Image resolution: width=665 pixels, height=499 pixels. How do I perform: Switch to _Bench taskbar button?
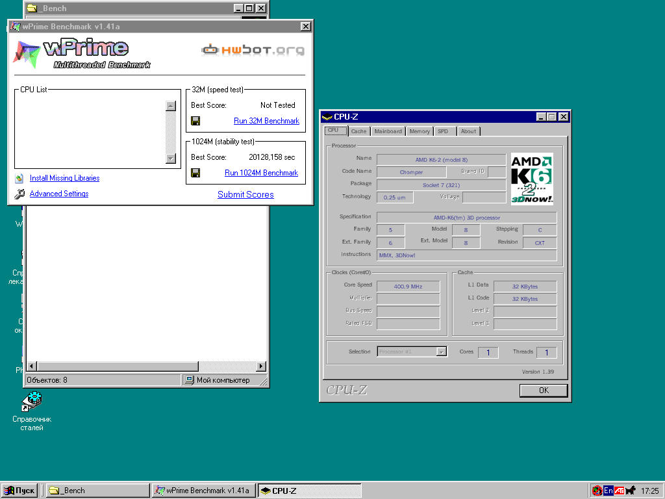tap(97, 491)
